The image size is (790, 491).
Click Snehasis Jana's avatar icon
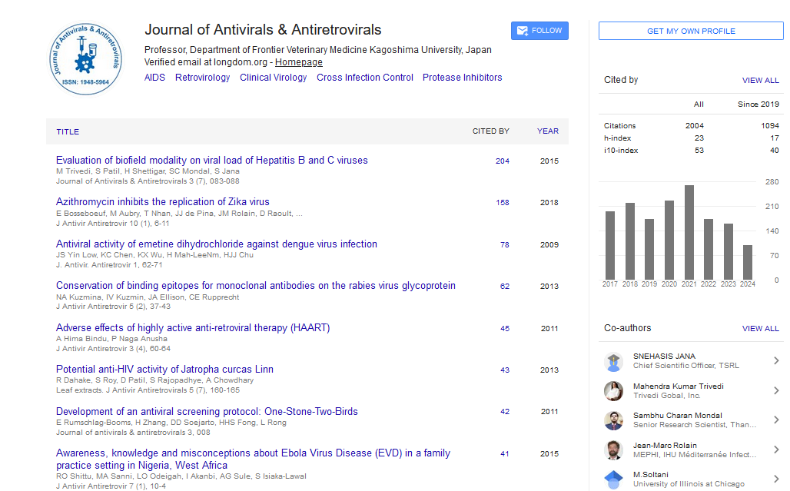tap(613, 361)
